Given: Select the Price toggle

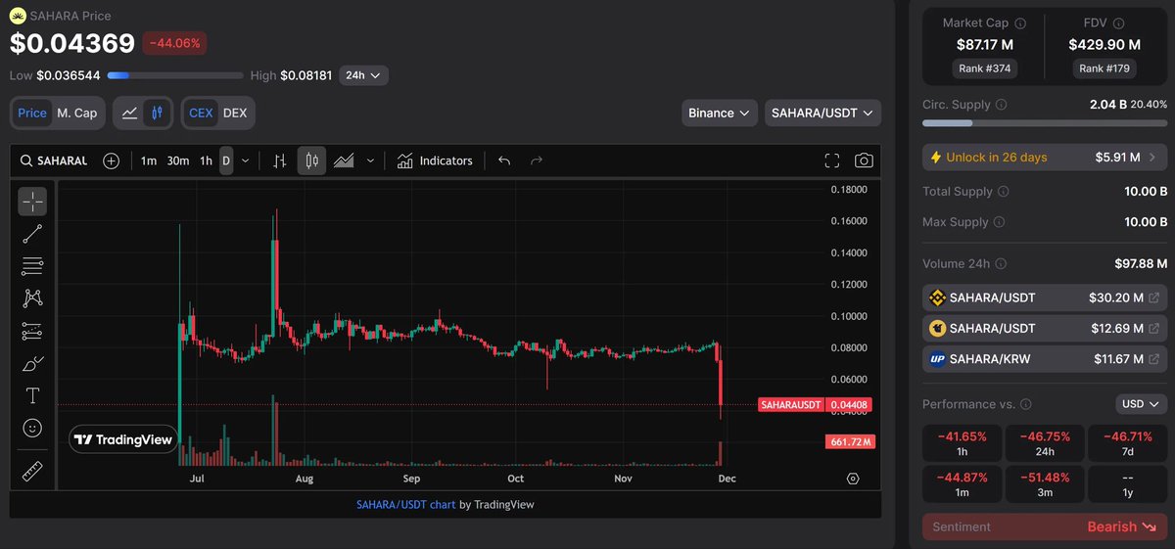Looking at the screenshot, I should pos(32,113).
